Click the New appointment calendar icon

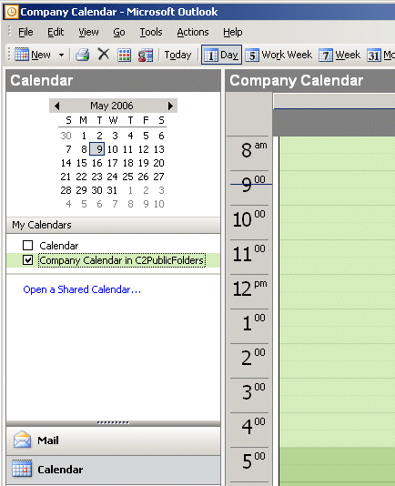[x=22, y=55]
